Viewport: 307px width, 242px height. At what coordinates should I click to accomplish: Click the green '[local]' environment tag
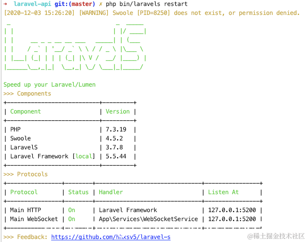(x=84, y=156)
